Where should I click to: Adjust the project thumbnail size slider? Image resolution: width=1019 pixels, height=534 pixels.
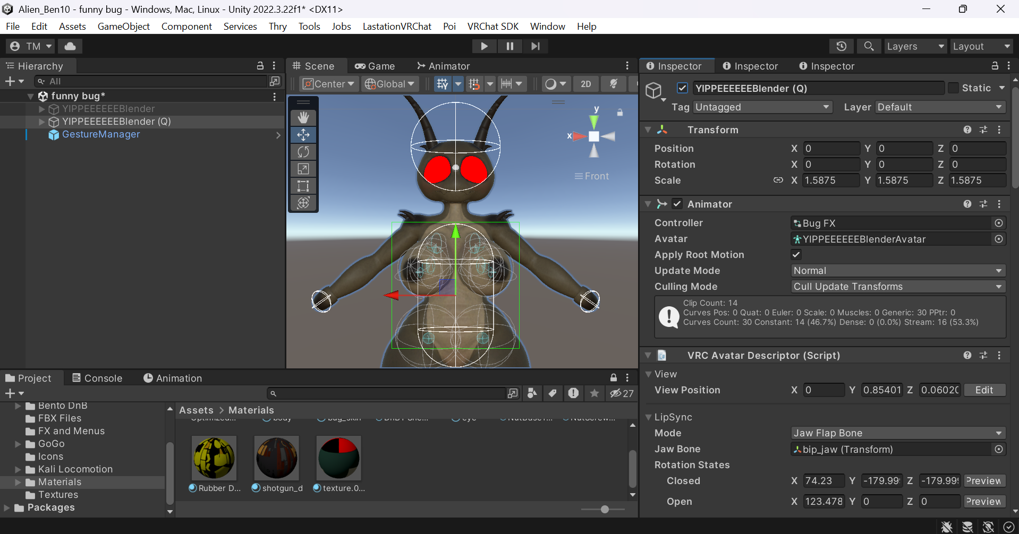pos(605,510)
